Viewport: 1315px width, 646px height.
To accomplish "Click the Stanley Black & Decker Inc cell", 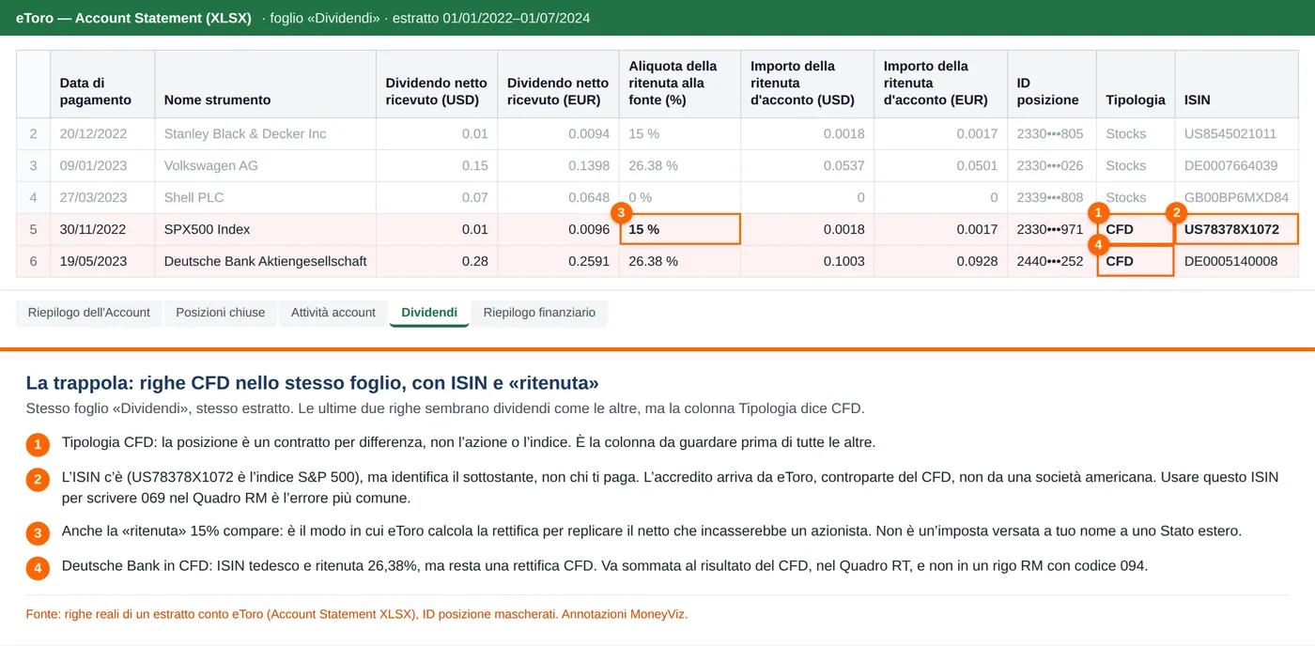I will [266, 134].
